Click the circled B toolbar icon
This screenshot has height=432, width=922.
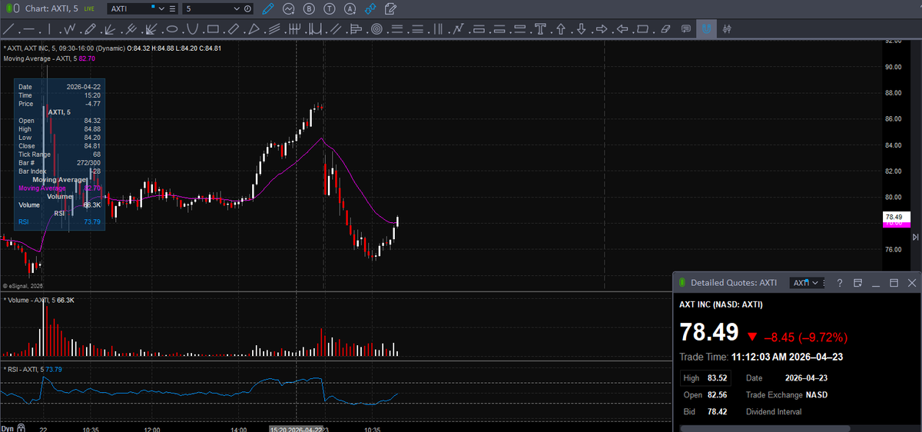tap(309, 9)
